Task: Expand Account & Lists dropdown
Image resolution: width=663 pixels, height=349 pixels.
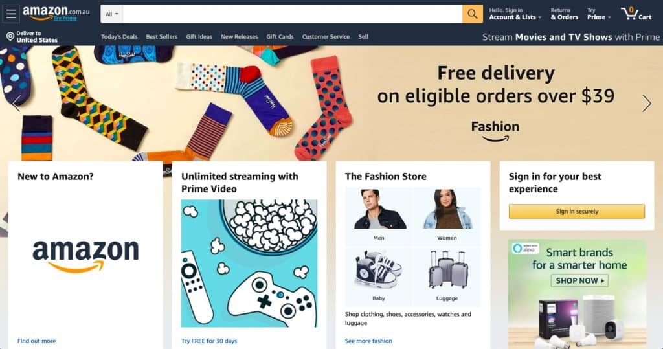Action: (515, 14)
